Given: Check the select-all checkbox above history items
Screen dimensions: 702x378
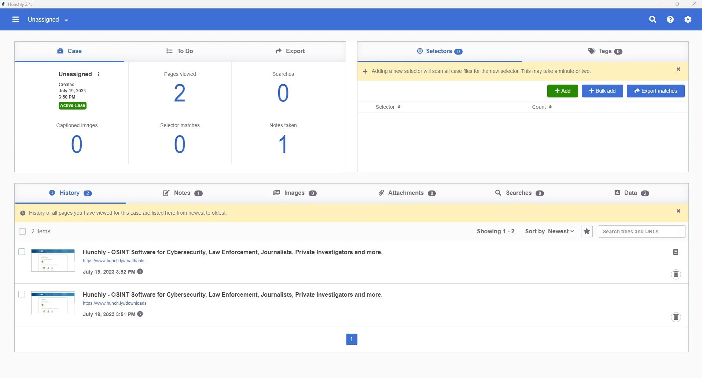Looking at the screenshot, I should tap(22, 231).
